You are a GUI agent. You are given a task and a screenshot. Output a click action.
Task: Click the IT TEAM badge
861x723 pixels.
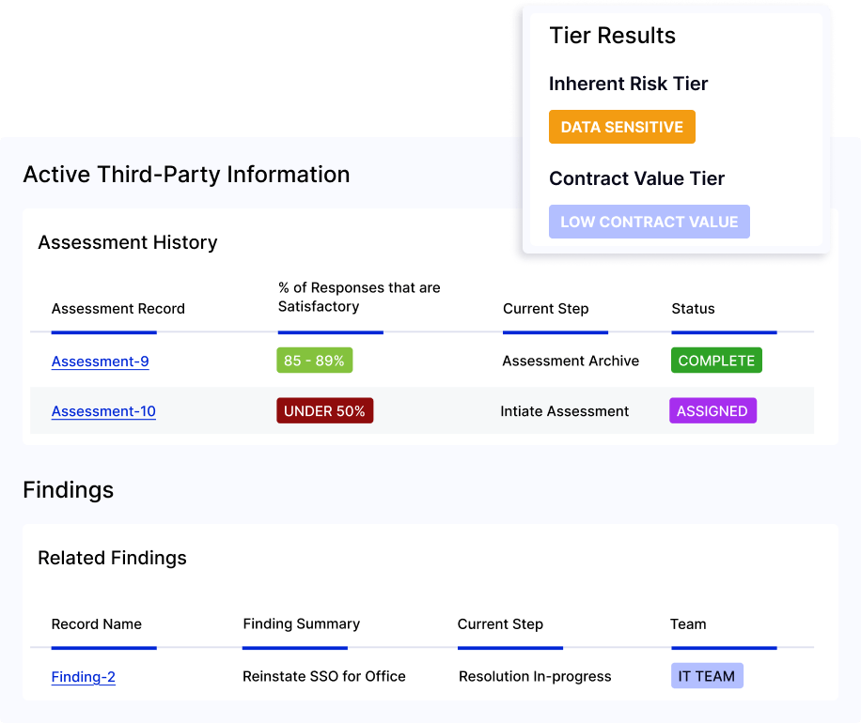pyautogui.click(x=707, y=676)
